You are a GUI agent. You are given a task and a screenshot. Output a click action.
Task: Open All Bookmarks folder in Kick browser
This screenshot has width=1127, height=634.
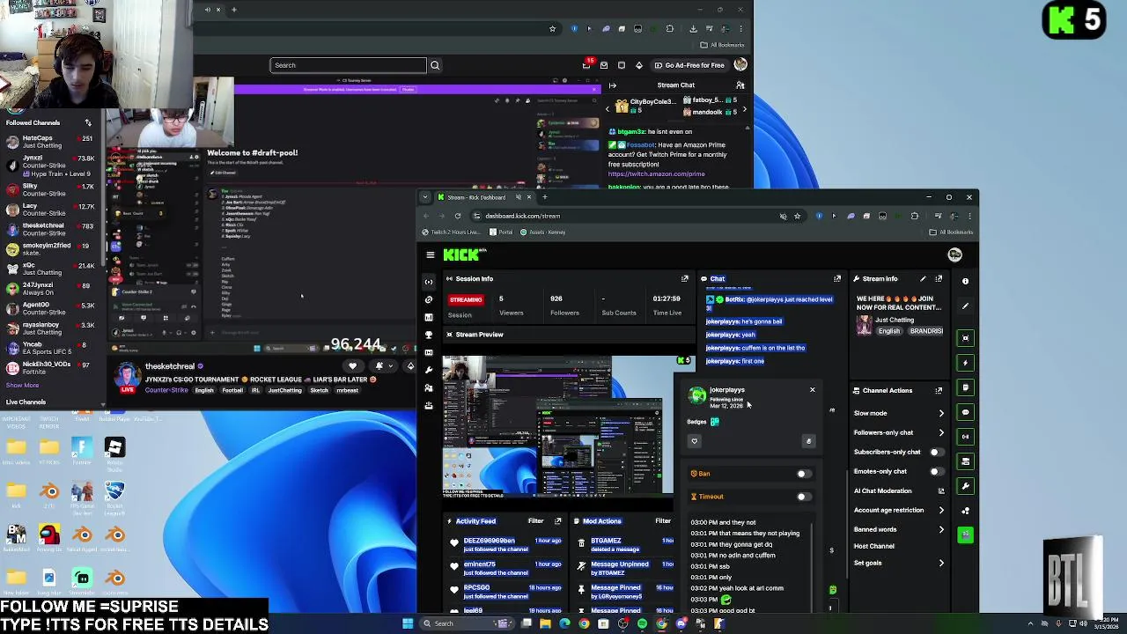click(x=952, y=232)
